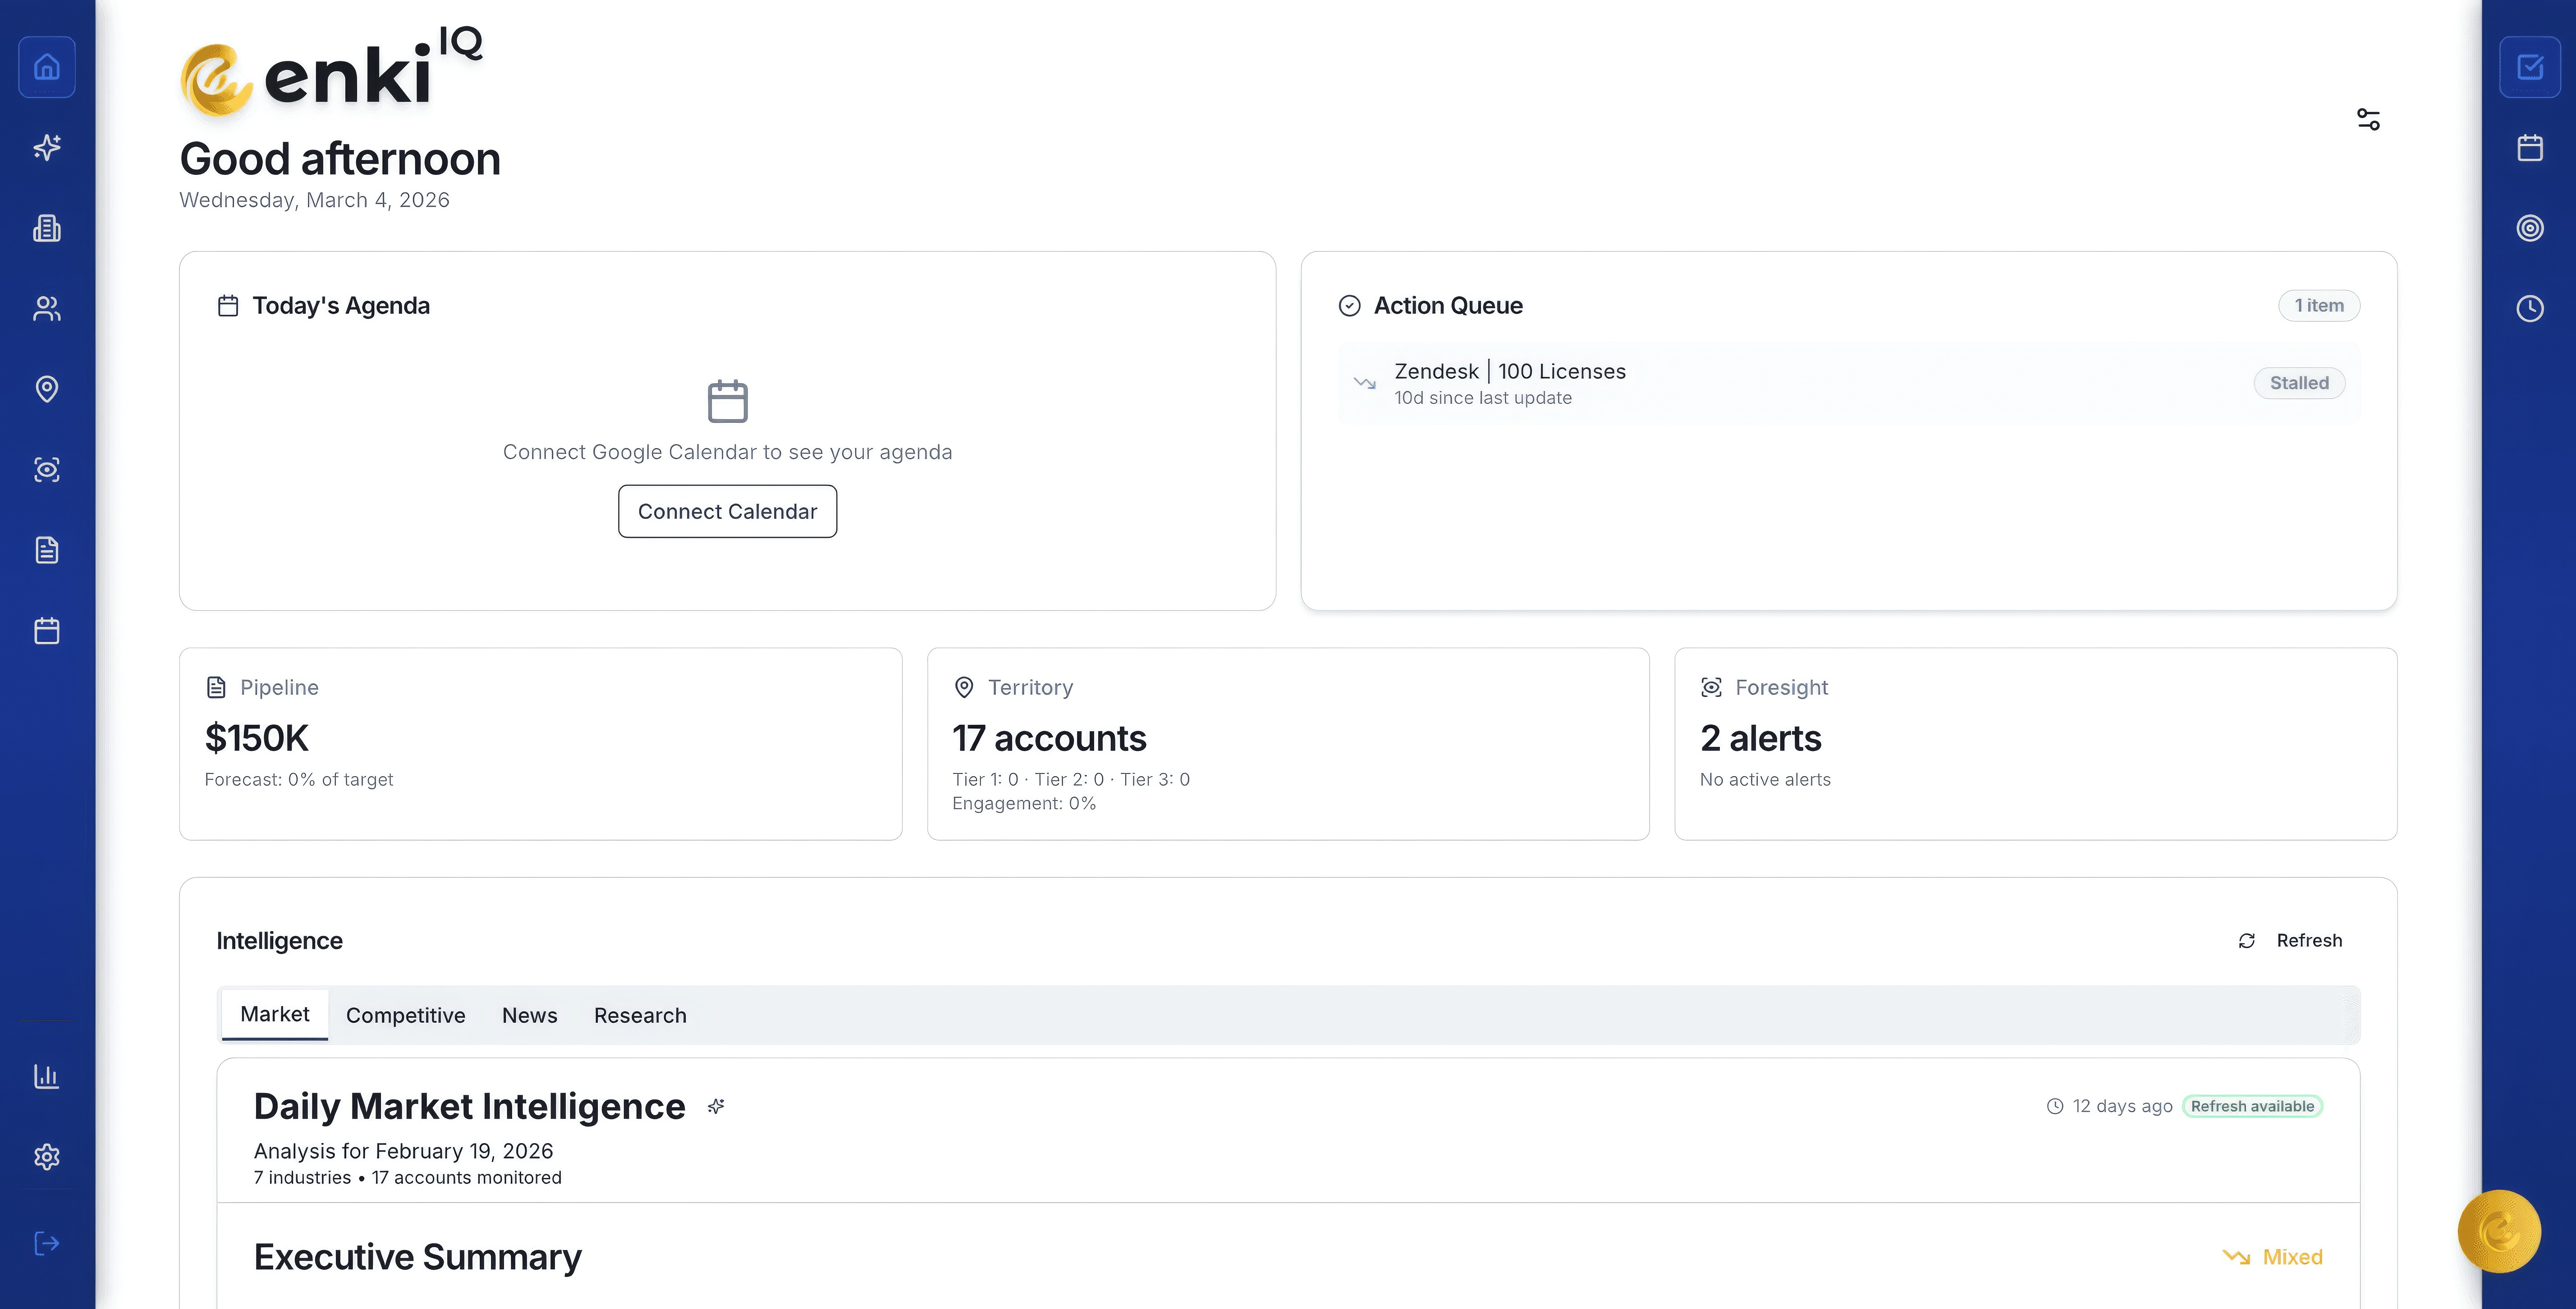This screenshot has width=2576, height=1309.
Task: Open the Accounts building icon in sidebar
Action: point(47,229)
